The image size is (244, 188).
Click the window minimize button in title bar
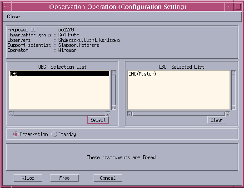coord(229,7)
